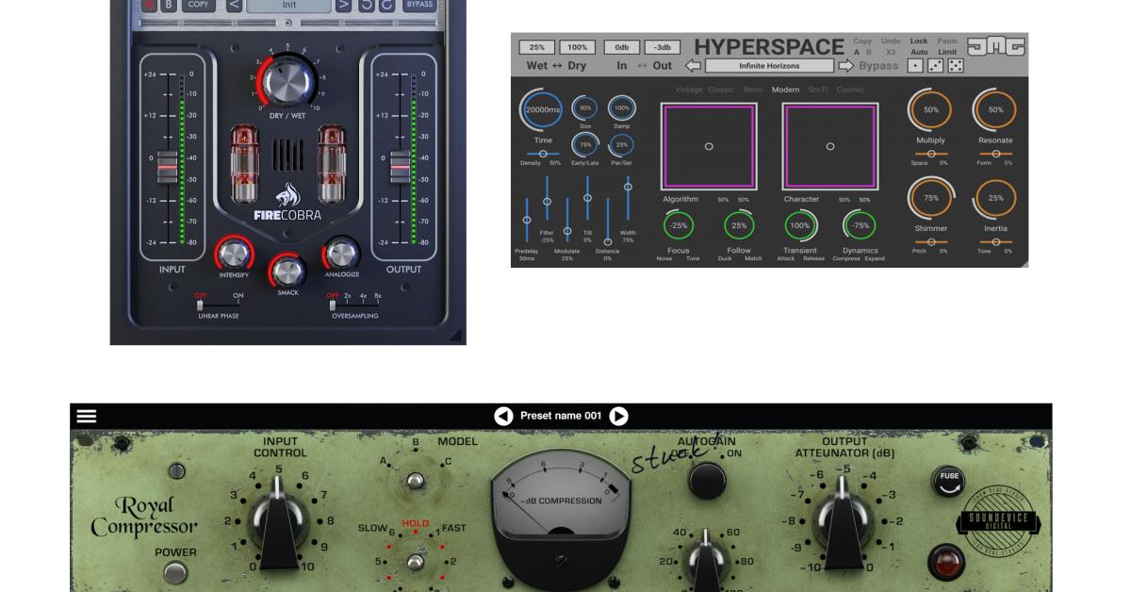Viewport: 1131px width, 592px height.
Task: Click the Hyperspace single-dot variation icon
Action: pos(915,66)
